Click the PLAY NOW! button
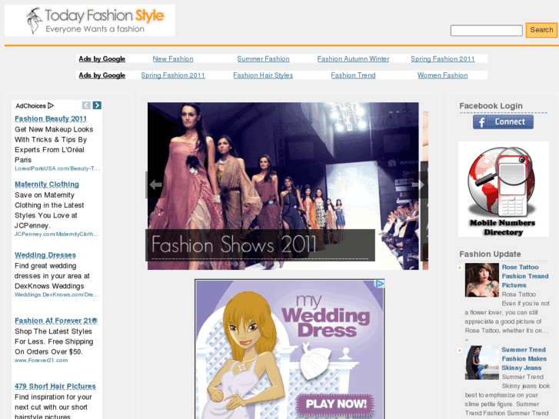Screen dimensions: 559x419 336,404
